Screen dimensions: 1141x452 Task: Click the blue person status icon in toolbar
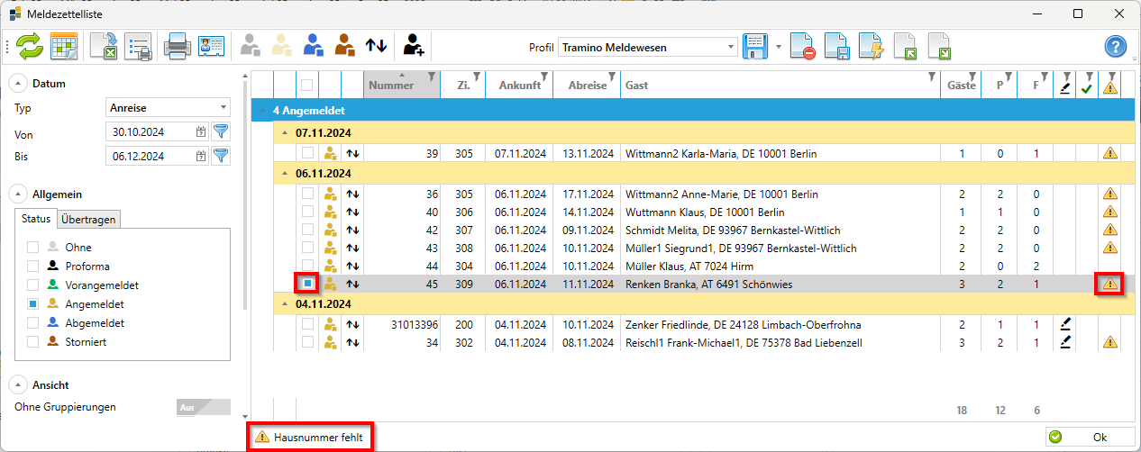pyautogui.click(x=313, y=46)
